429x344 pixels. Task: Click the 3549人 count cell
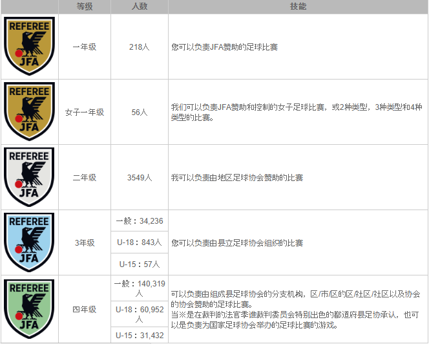point(140,177)
